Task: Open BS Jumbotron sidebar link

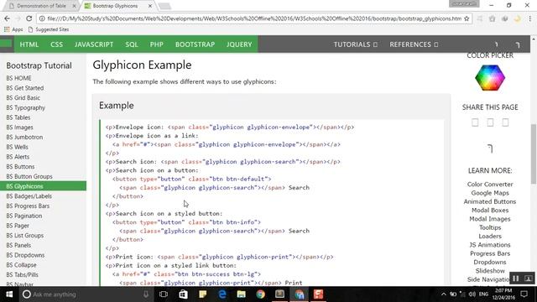Action: point(24,137)
